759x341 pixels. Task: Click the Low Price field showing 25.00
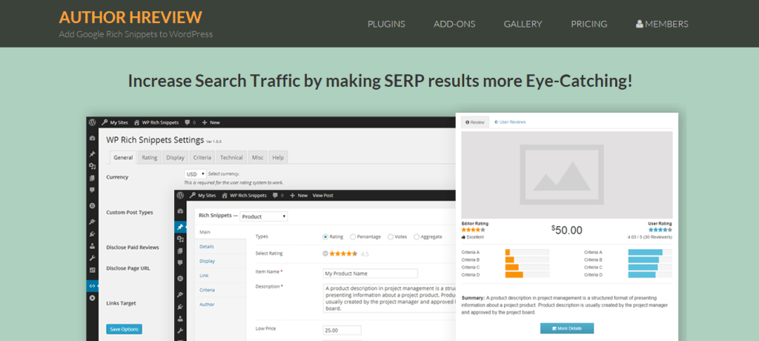pos(342,331)
